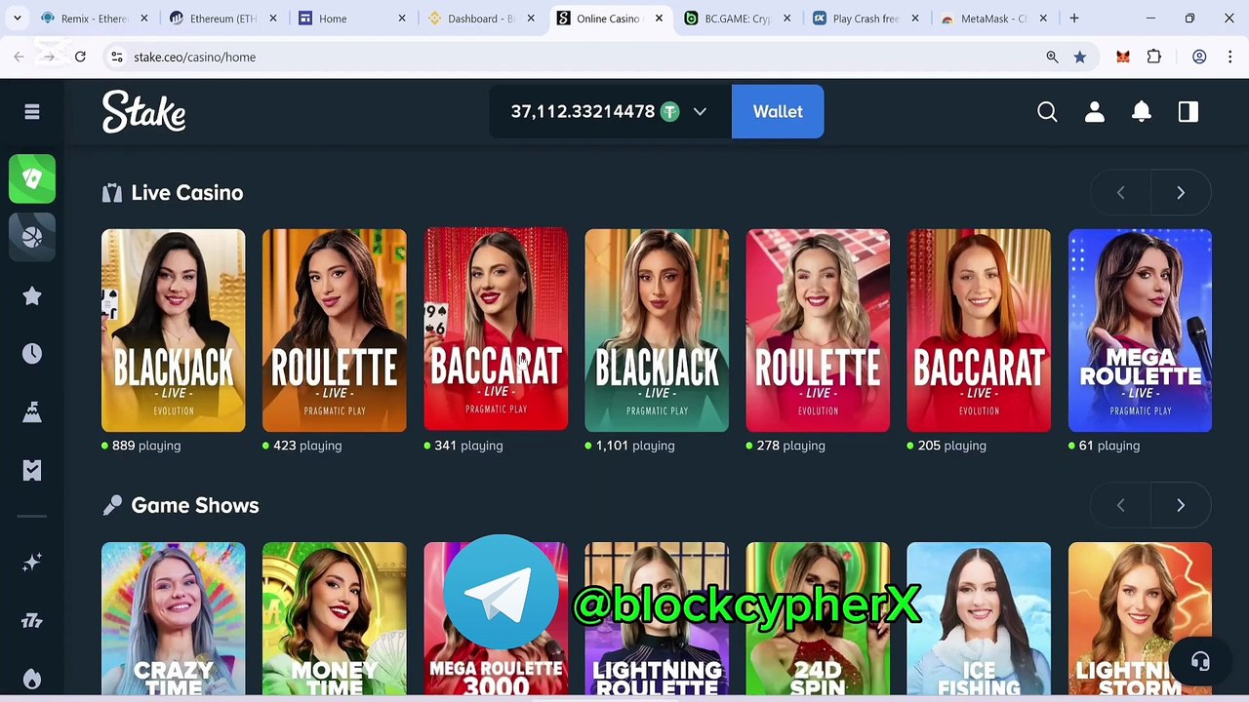Go back with browser back arrow

[x=19, y=57]
